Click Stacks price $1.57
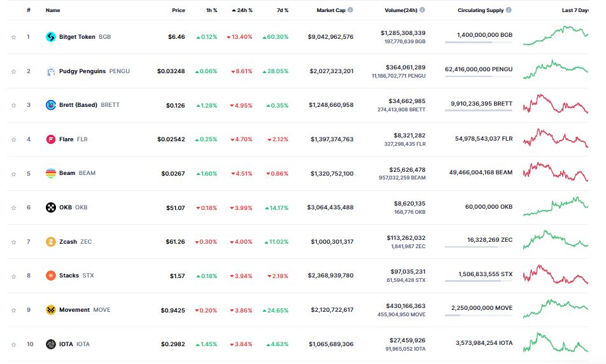Viewport: 606px width, 364px height. 178,276
